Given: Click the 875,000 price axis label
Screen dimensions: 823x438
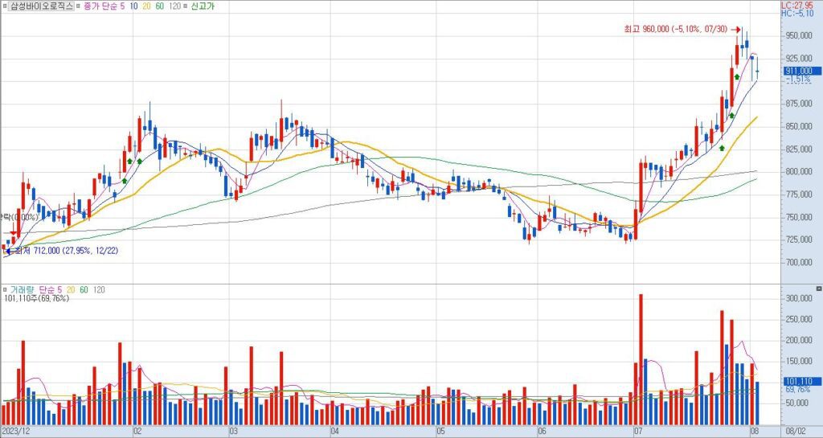Looking at the screenshot, I should coord(798,104).
